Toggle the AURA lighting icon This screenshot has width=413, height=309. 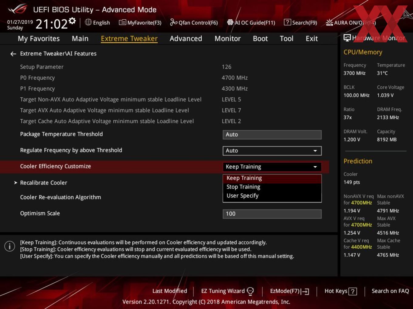(x=329, y=22)
